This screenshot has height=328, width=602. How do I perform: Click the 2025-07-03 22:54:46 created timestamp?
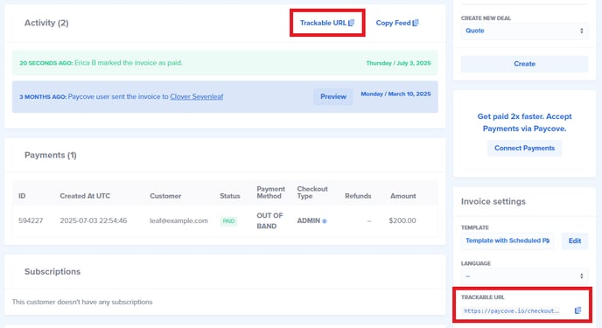94,220
